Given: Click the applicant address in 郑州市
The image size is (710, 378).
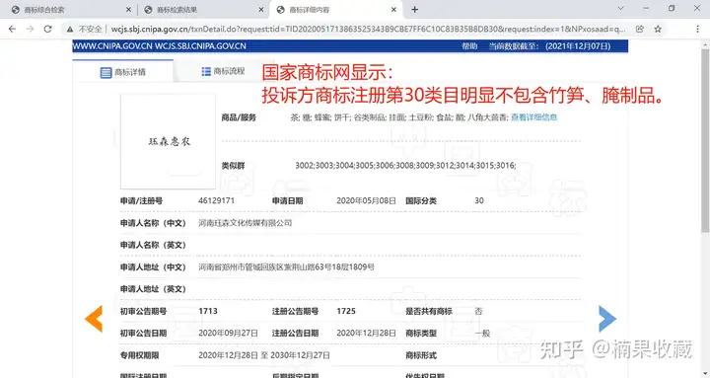Looking at the screenshot, I should tap(286, 266).
